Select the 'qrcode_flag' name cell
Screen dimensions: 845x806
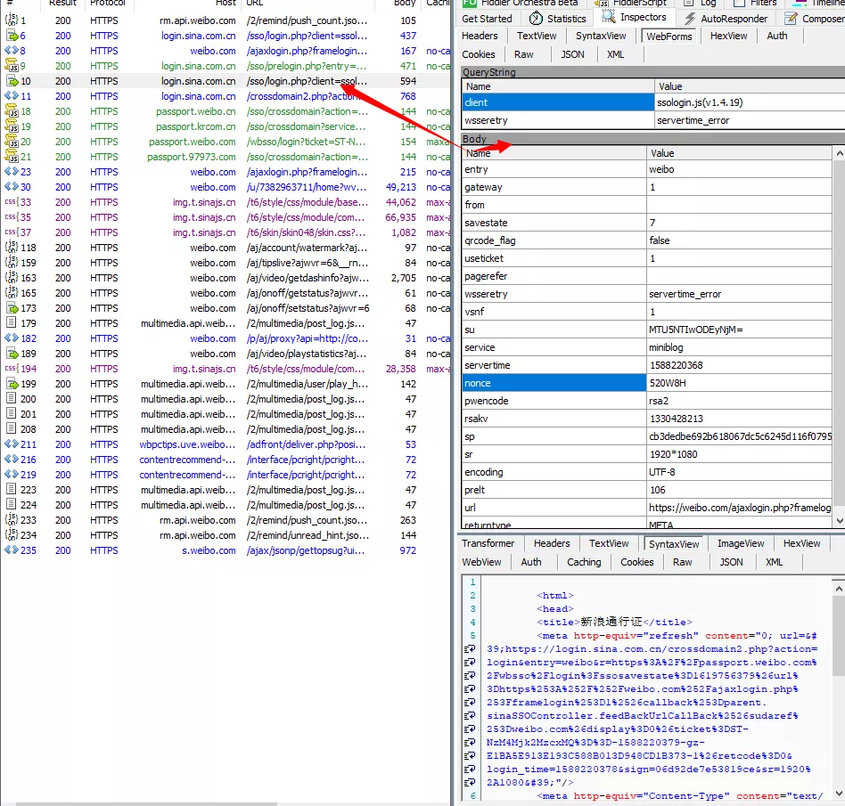(x=554, y=240)
